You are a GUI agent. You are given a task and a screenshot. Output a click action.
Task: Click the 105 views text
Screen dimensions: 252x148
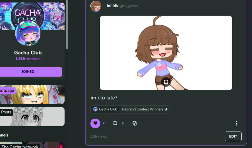[x=99, y=137]
